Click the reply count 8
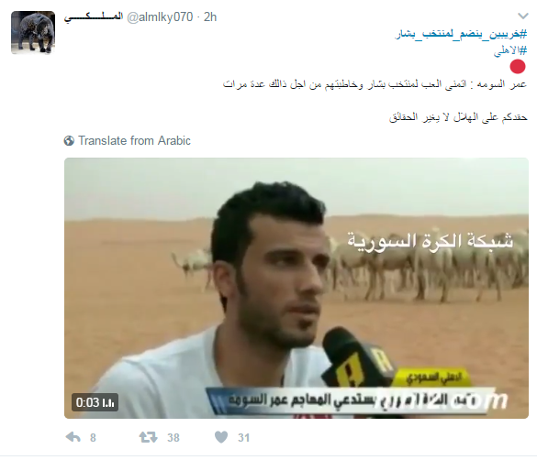Screen dimensions: 537x460 tap(93, 437)
